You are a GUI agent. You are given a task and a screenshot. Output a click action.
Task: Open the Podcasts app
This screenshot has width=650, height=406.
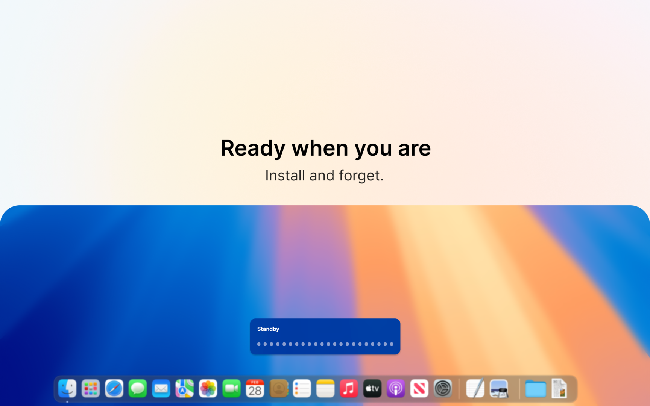tap(396, 388)
